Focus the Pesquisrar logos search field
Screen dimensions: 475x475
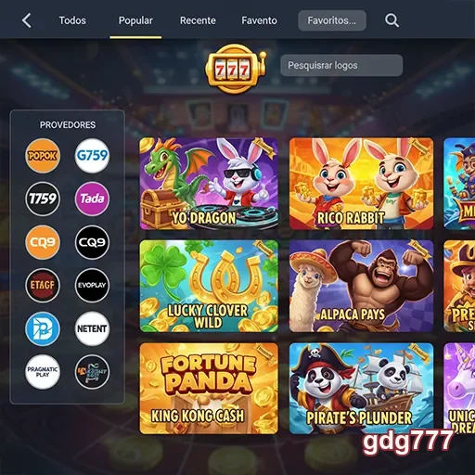pyautogui.click(x=341, y=65)
